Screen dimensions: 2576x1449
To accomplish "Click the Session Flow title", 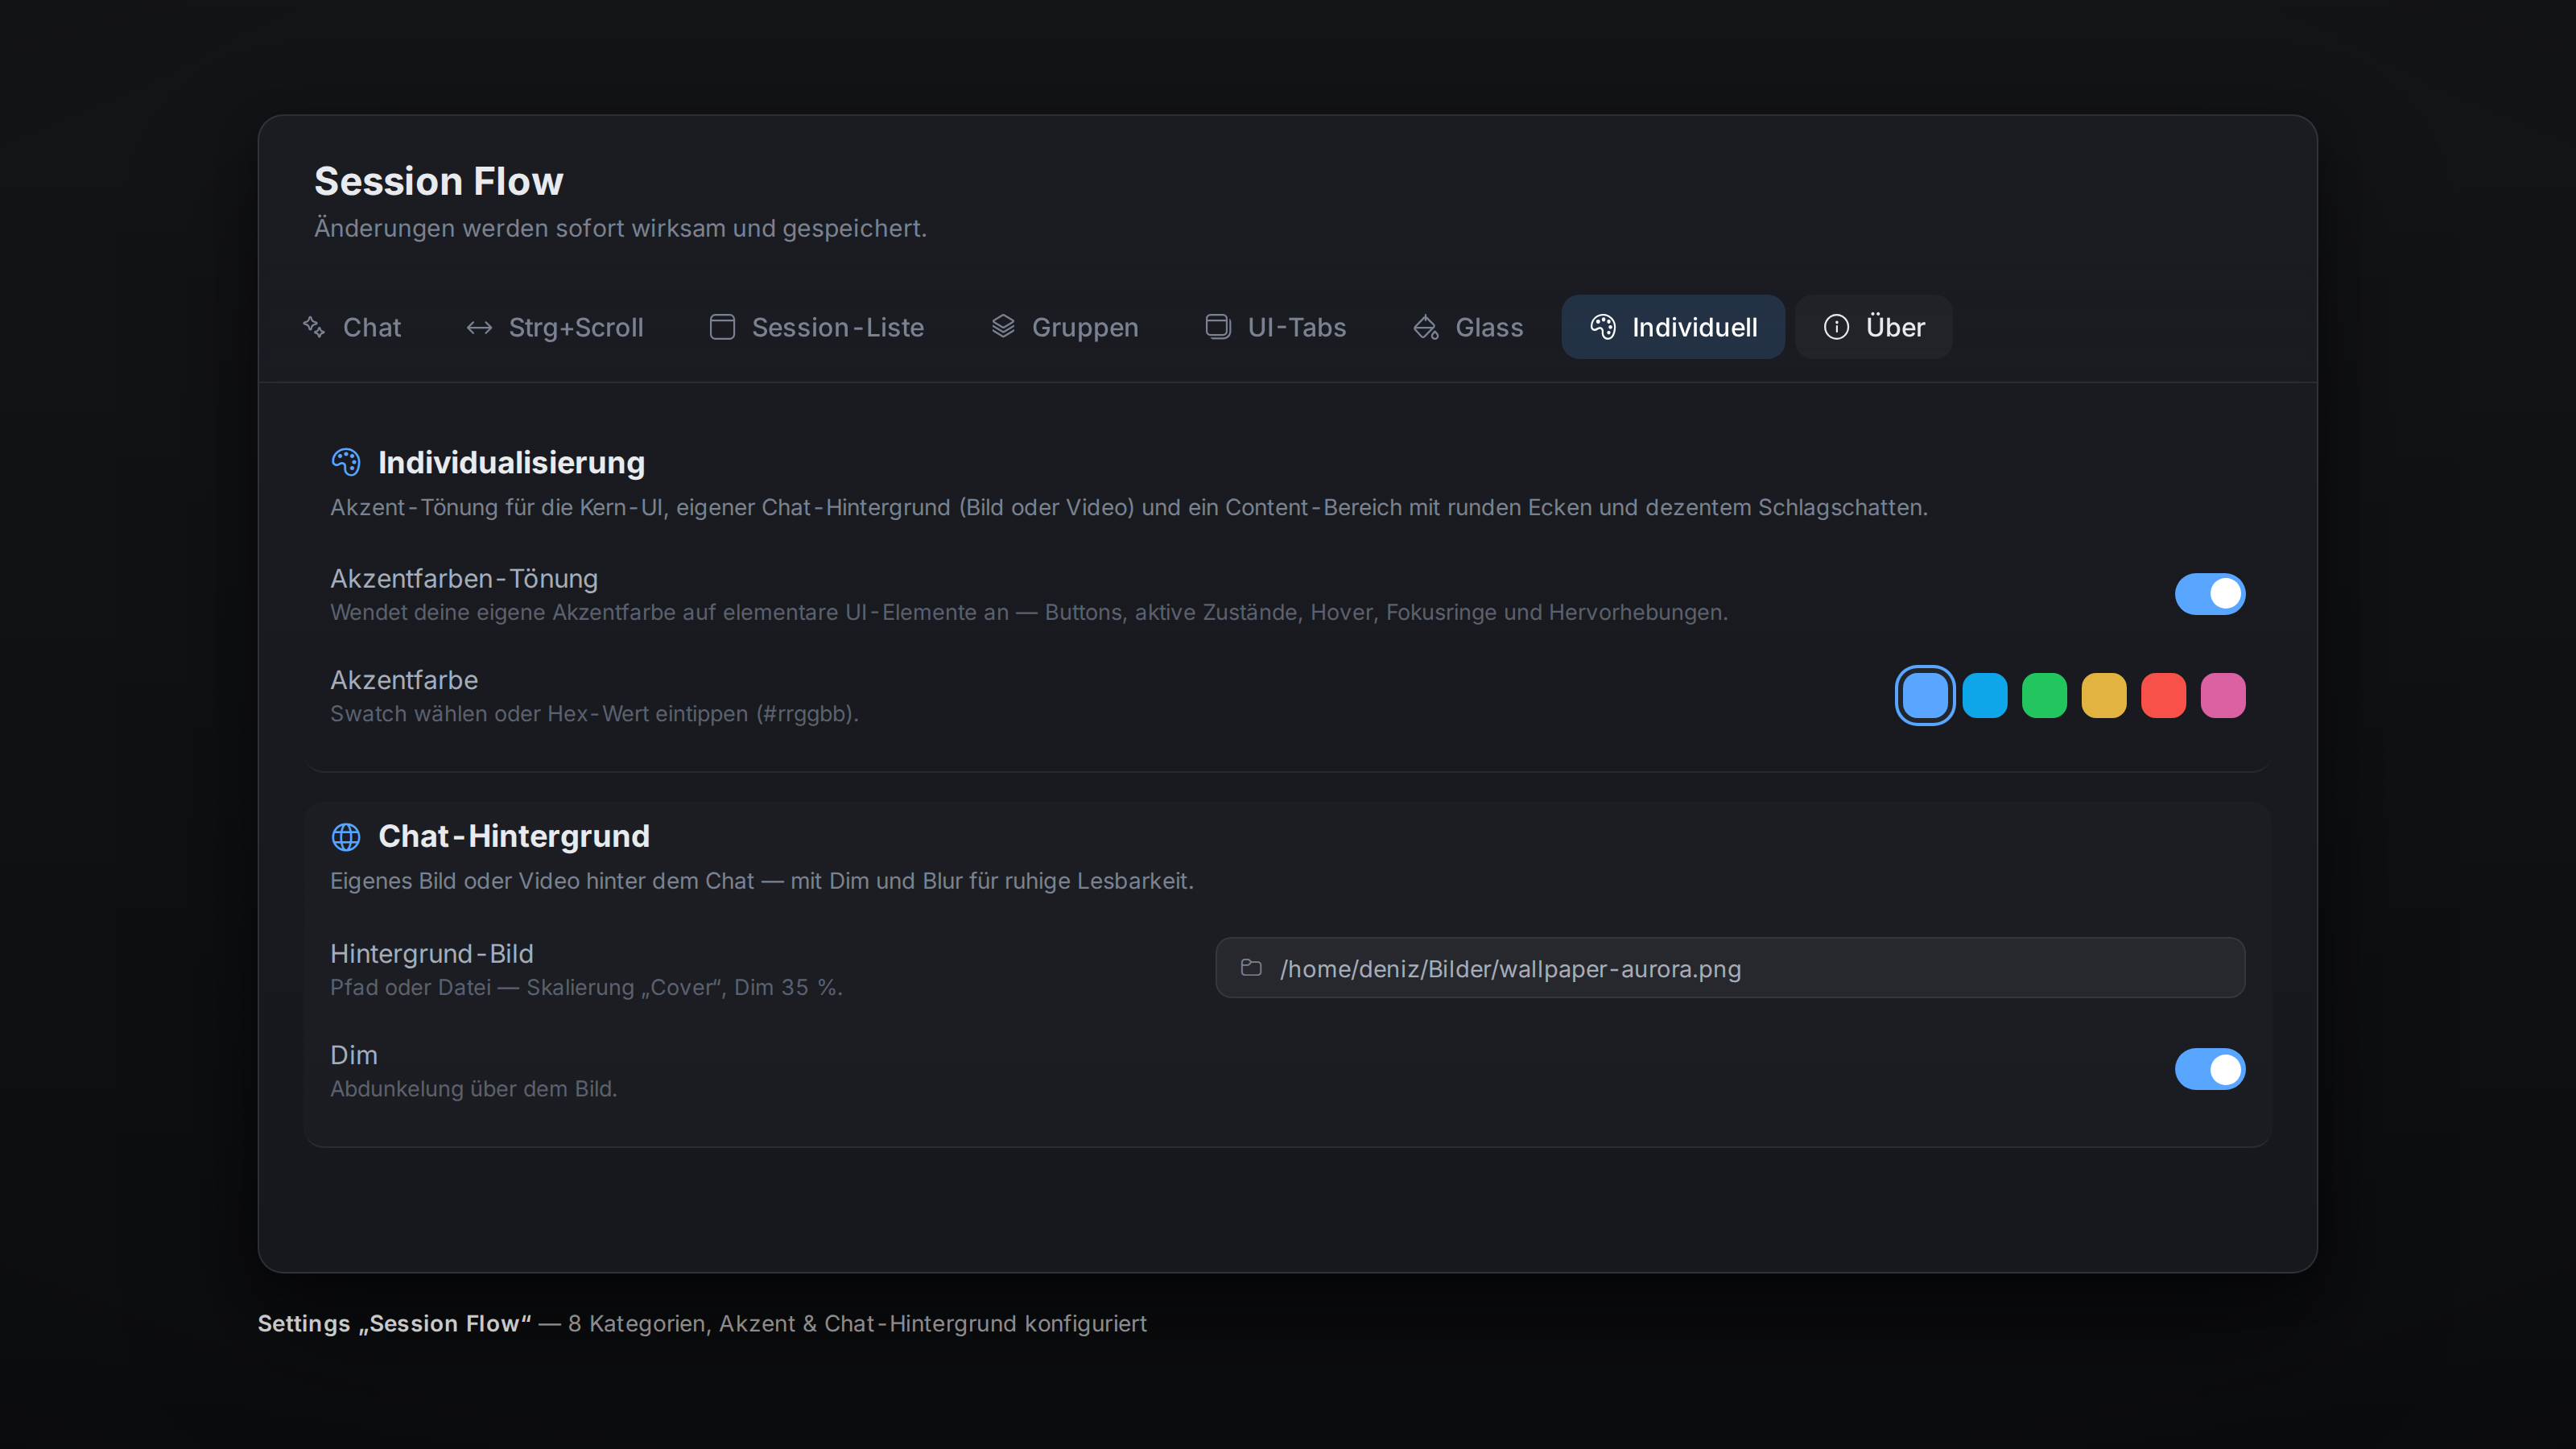I will coord(439,181).
